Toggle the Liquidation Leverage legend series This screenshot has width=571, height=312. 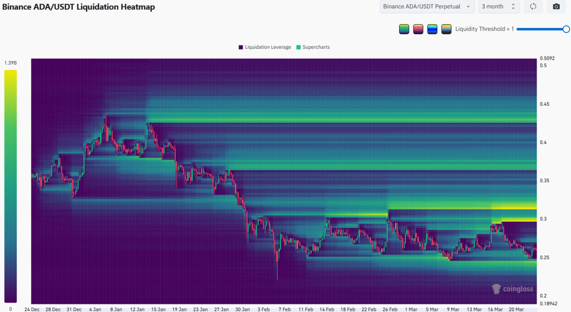click(x=268, y=47)
